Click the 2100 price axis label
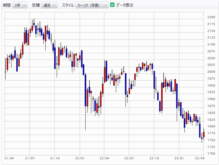The height and width of the screenshot is (165, 219). 211,45
